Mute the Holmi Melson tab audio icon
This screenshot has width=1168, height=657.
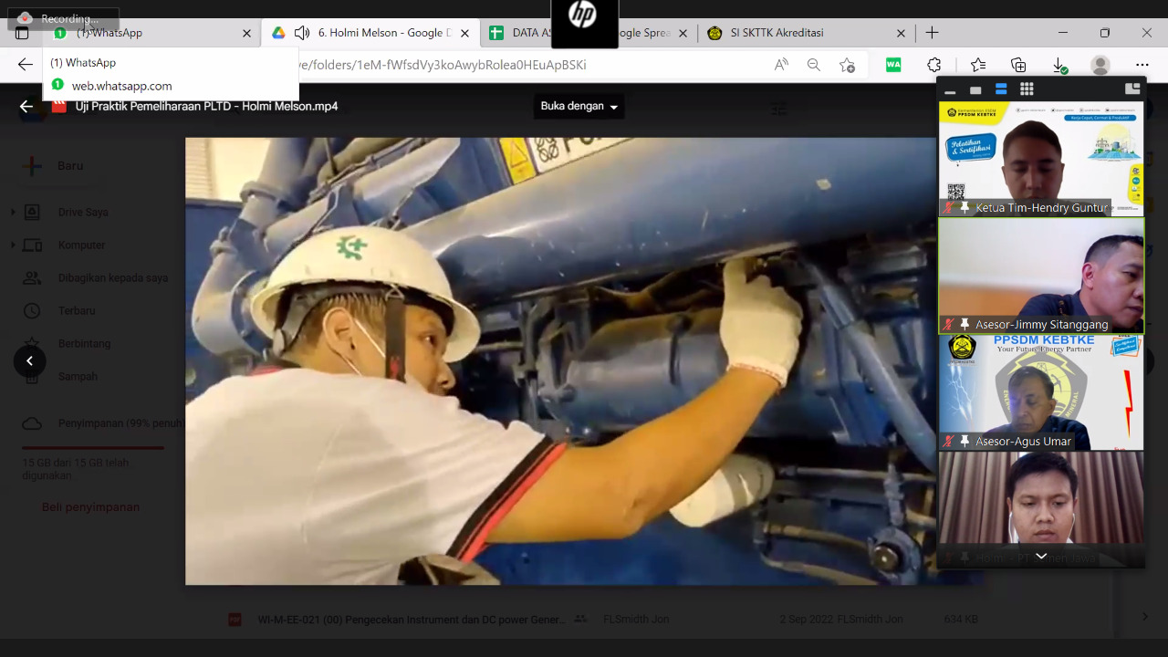pos(302,33)
